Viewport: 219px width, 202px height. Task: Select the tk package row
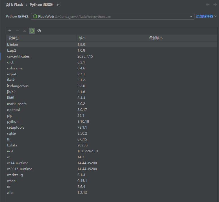(112, 139)
